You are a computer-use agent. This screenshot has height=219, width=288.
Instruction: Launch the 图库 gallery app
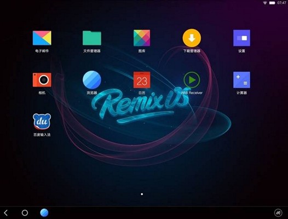coord(142,38)
